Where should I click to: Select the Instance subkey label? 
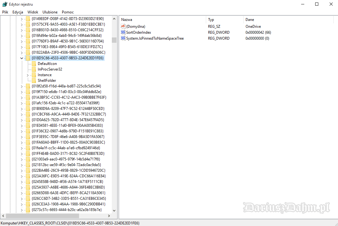45,75
